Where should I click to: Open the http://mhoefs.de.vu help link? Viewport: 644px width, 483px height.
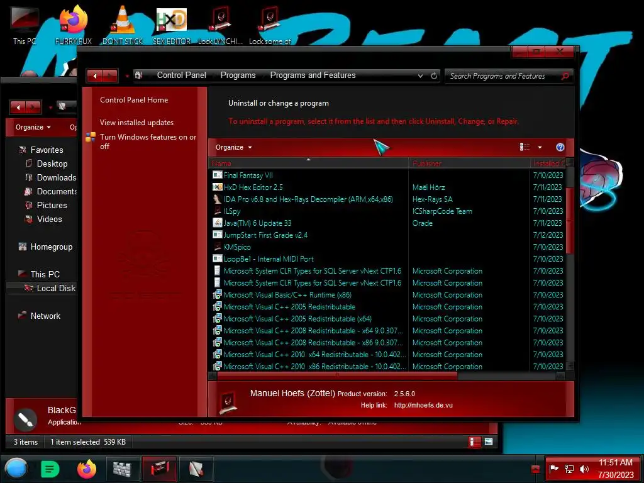pyautogui.click(x=423, y=405)
